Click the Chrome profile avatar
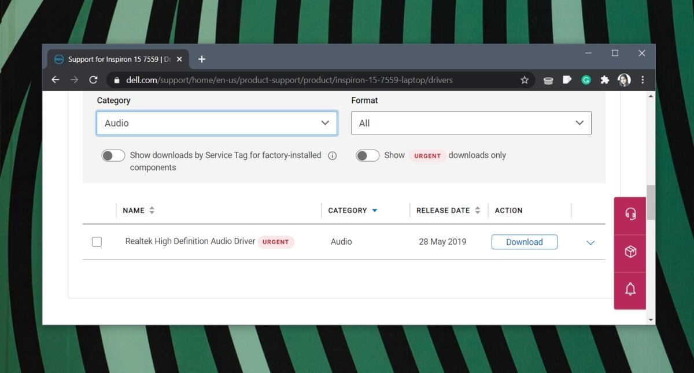 click(x=624, y=80)
